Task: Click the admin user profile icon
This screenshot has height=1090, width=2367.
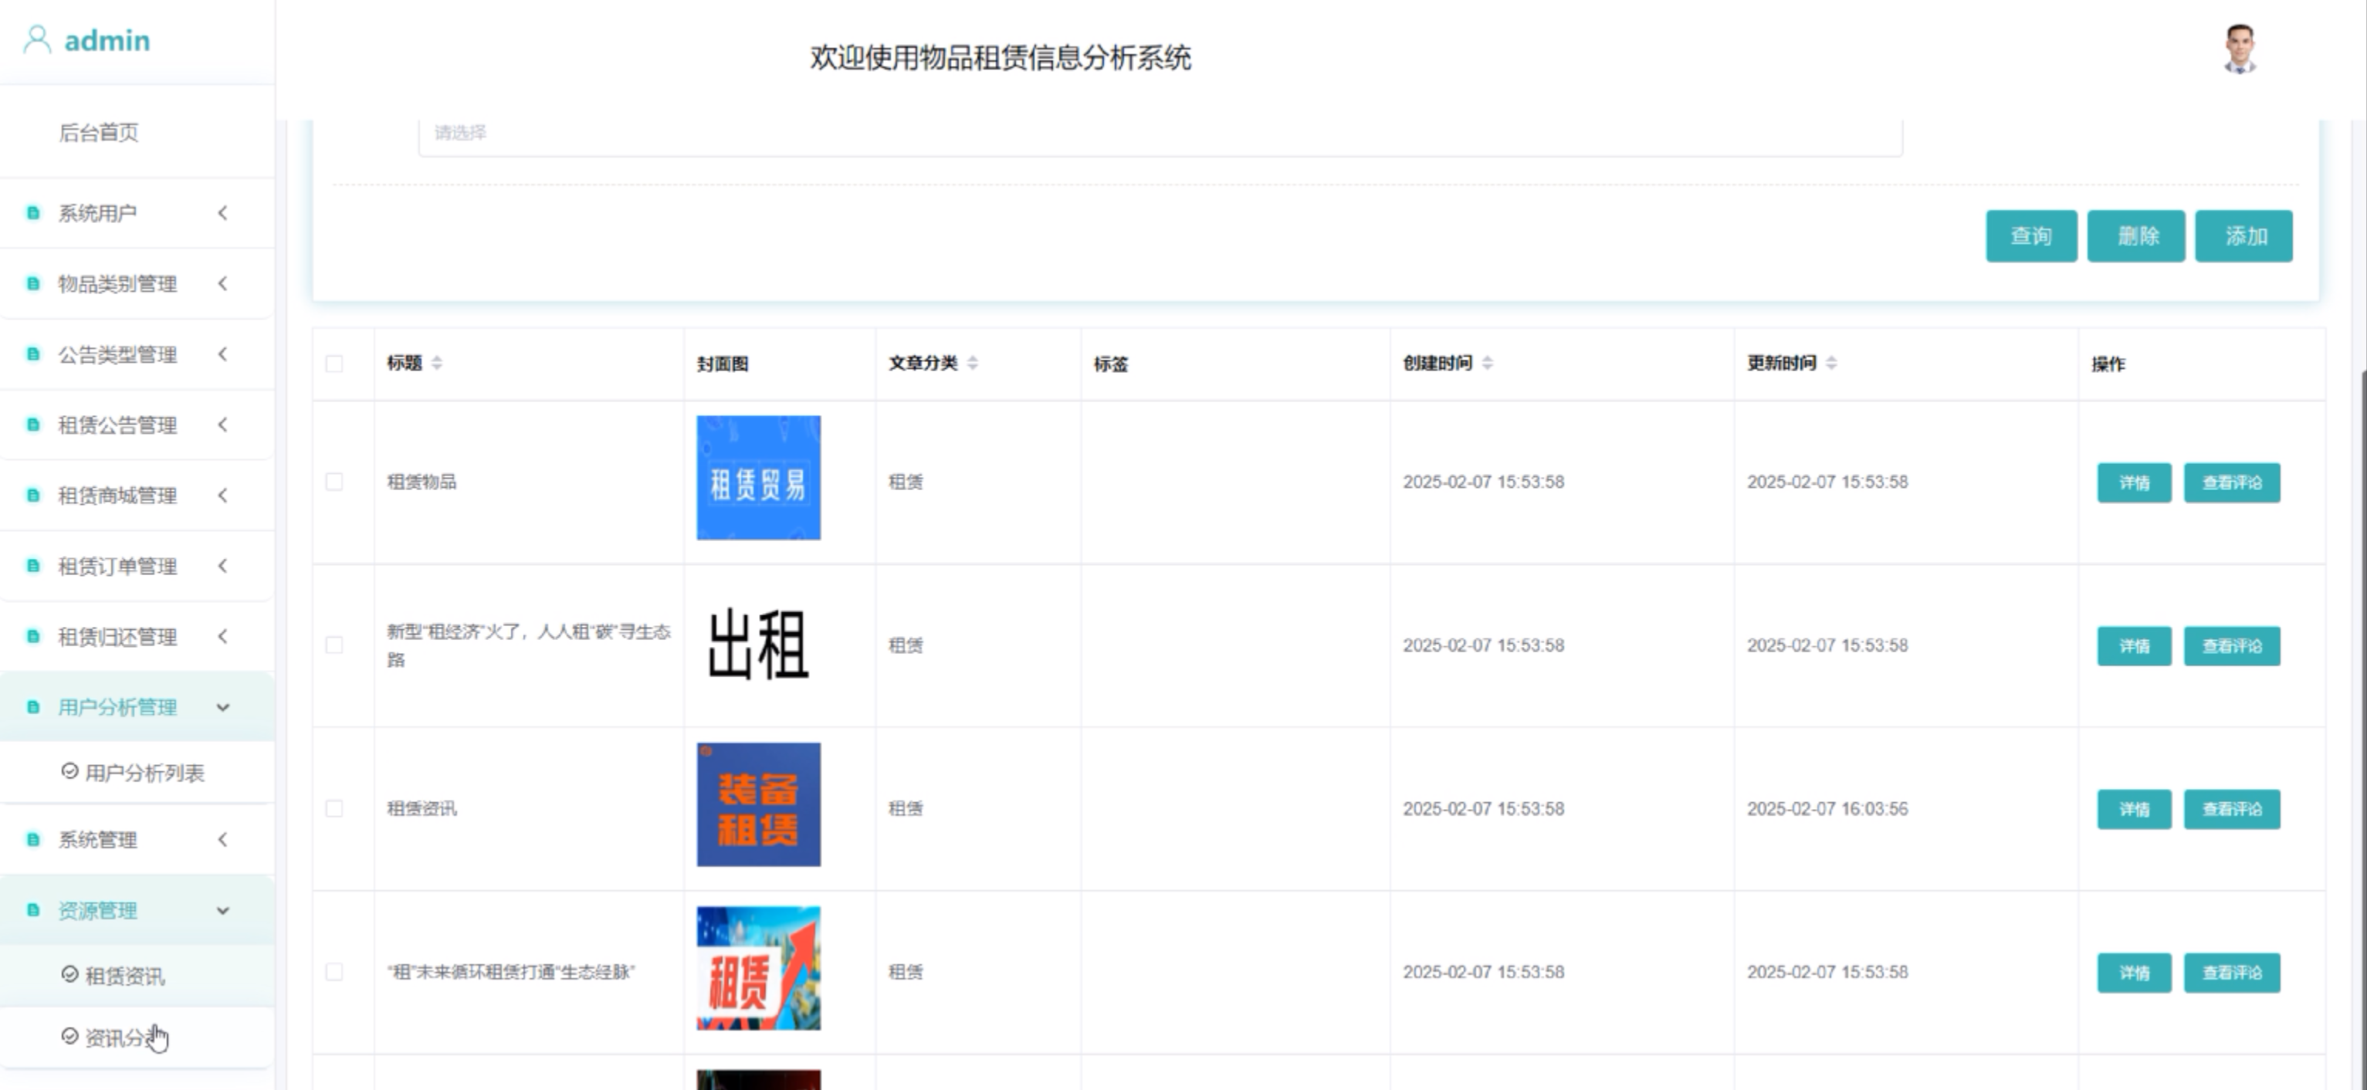Action: click(x=37, y=39)
